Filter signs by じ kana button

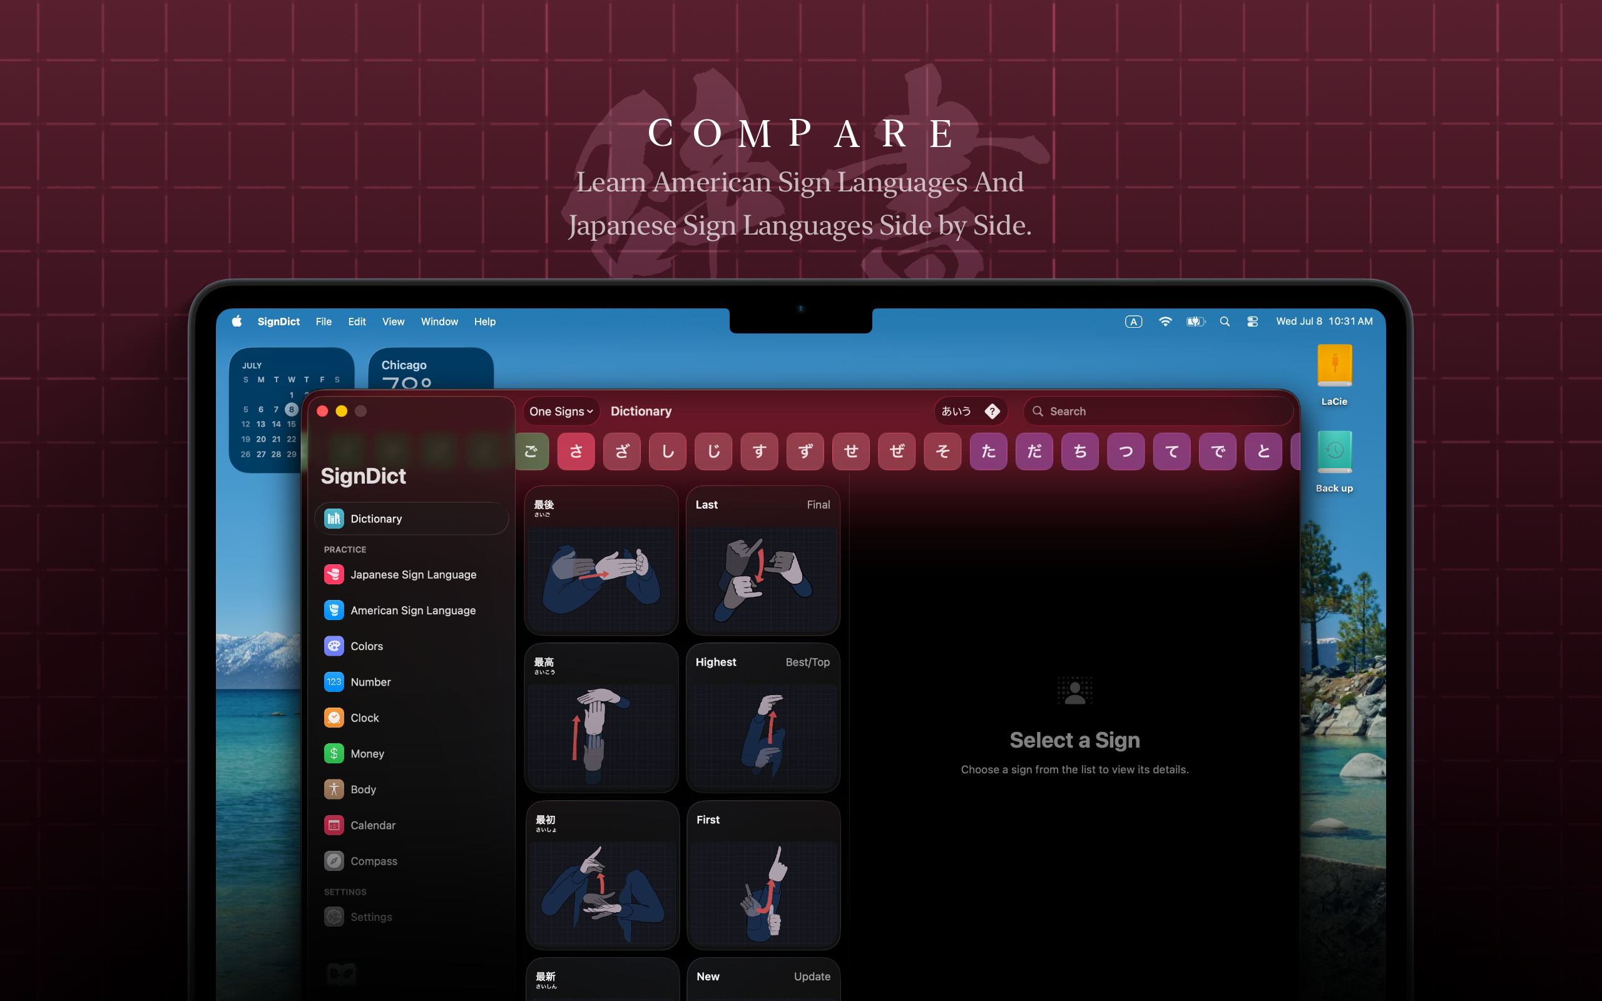click(713, 452)
